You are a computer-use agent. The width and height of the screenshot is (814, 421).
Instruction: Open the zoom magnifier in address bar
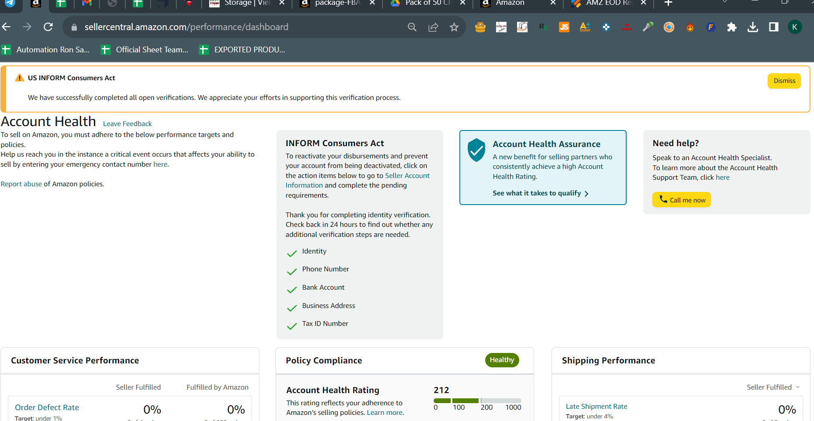pos(412,27)
